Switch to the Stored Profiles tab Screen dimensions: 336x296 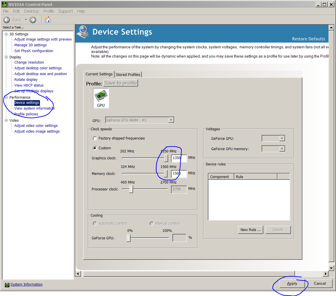128,75
